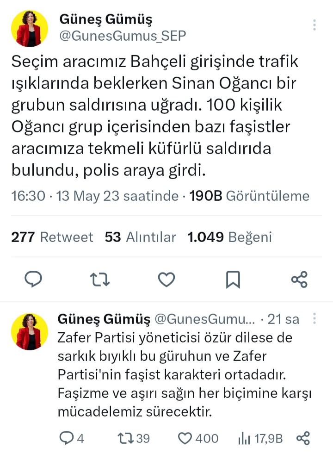Screen dimensions: 333x454
Task: View the 53 Alıntılar quotes list
Action: [x=140, y=237]
